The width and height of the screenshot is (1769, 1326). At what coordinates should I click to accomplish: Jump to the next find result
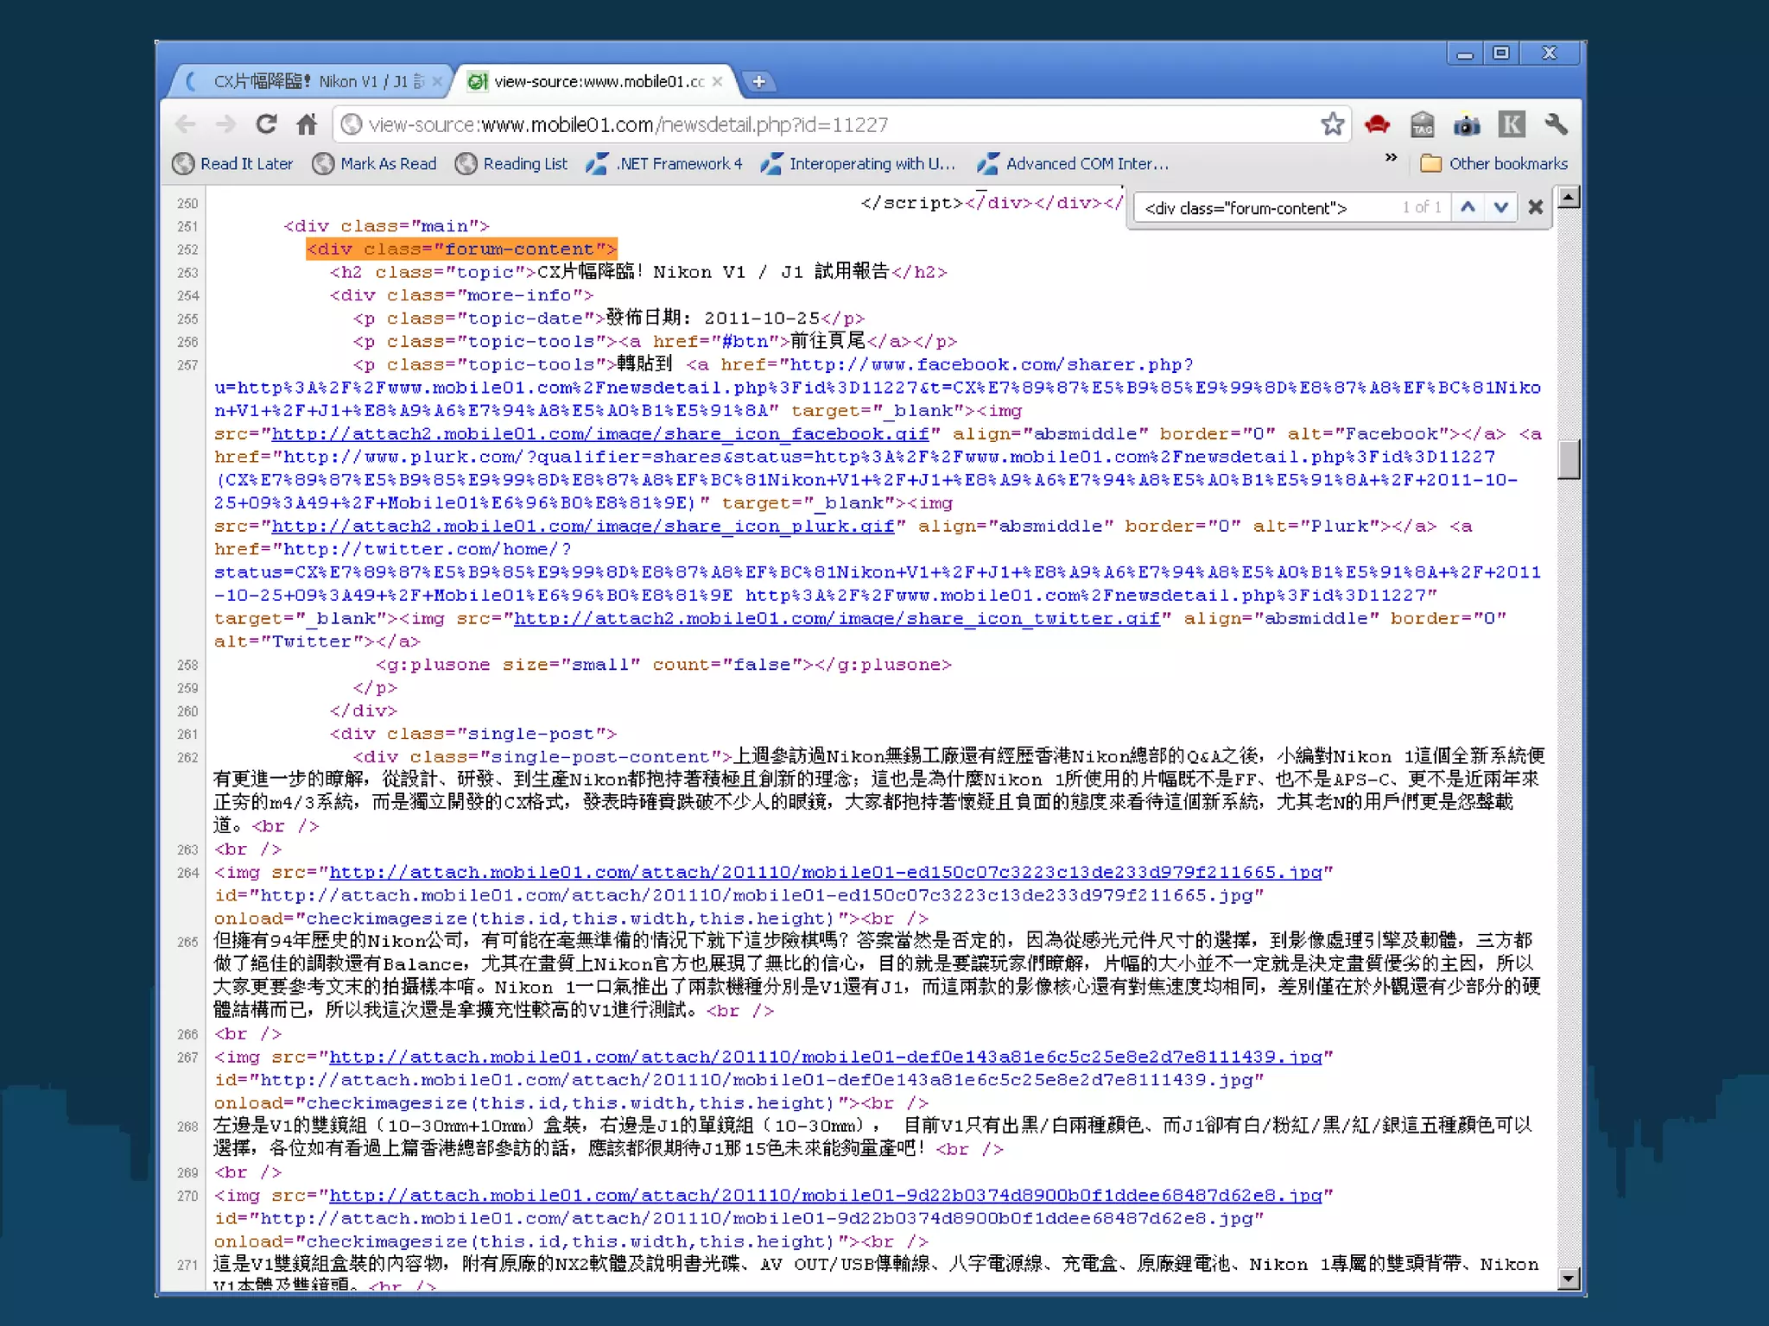(x=1501, y=207)
